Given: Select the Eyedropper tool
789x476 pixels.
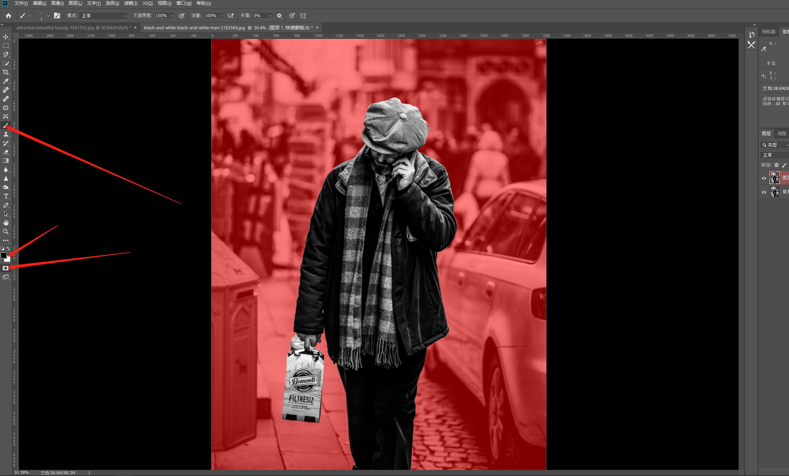Looking at the screenshot, I should 6,81.
